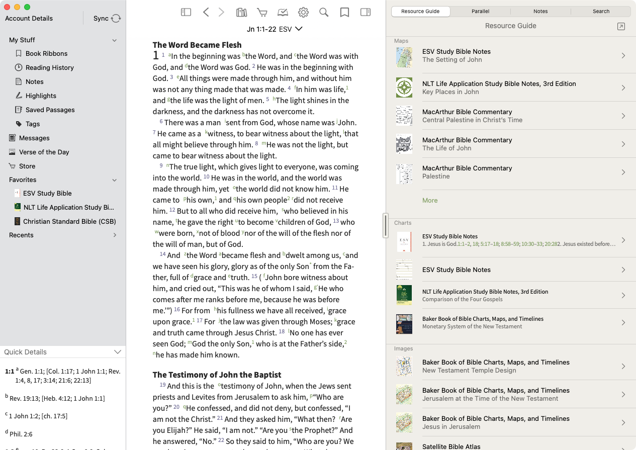Screen dimensions: 636x450
Task: Switch to the Notes tab
Action: point(540,11)
